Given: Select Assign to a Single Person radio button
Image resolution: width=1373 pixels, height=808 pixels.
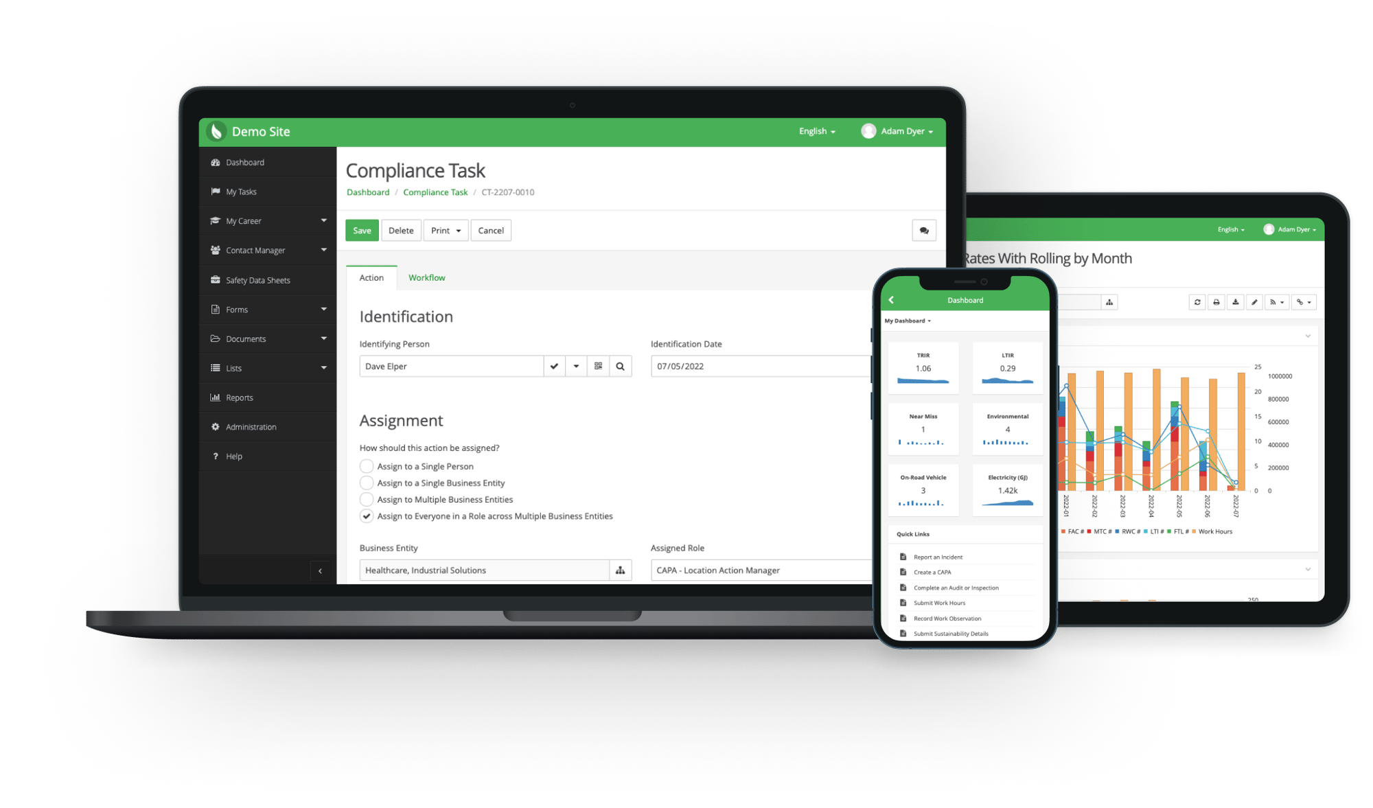Looking at the screenshot, I should (x=365, y=465).
